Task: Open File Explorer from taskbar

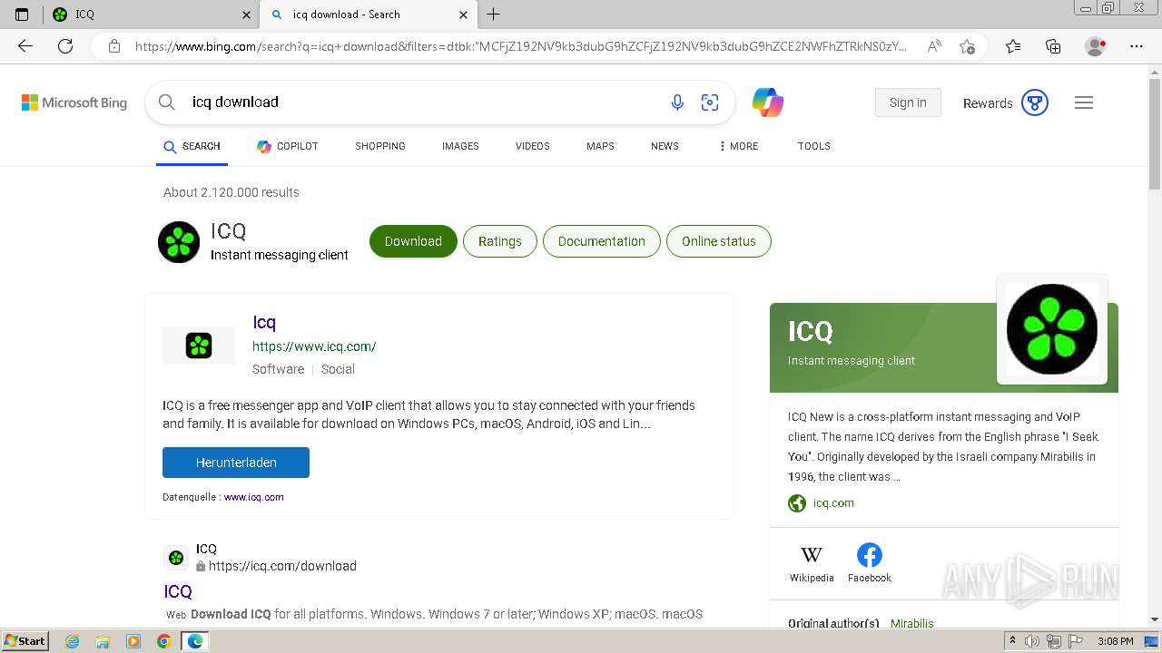Action: [103, 641]
